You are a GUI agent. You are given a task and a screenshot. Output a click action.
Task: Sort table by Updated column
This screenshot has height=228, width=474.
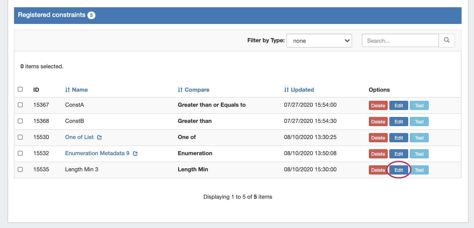[x=299, y=90]
